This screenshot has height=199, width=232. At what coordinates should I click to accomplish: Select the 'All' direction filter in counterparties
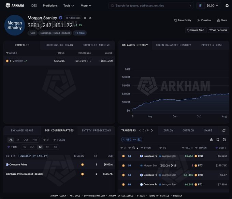11,140
